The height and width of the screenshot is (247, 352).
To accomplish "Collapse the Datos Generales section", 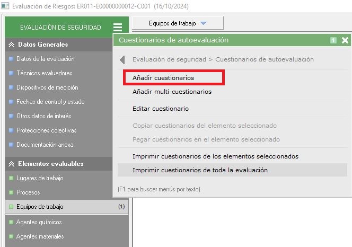I will point(12,45).
